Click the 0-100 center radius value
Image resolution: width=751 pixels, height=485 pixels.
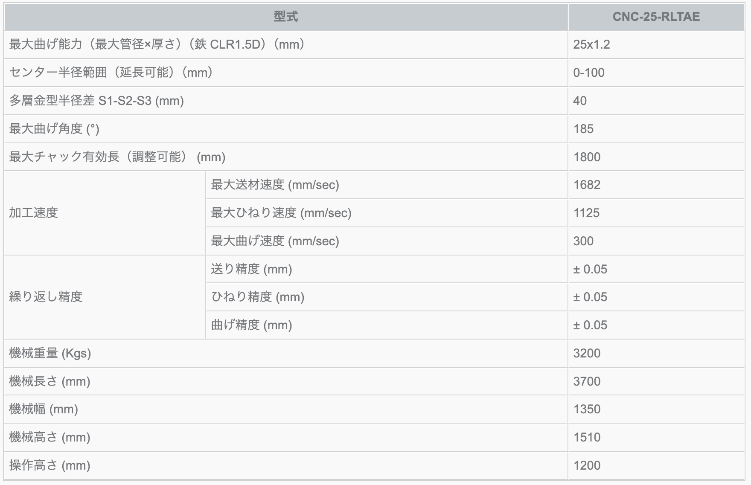click(589, 73)
